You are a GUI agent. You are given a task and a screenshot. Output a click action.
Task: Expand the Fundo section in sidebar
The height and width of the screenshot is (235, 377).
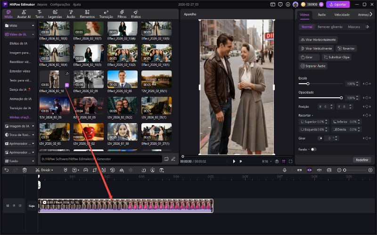pyautogui.click(x=33, y=161)
